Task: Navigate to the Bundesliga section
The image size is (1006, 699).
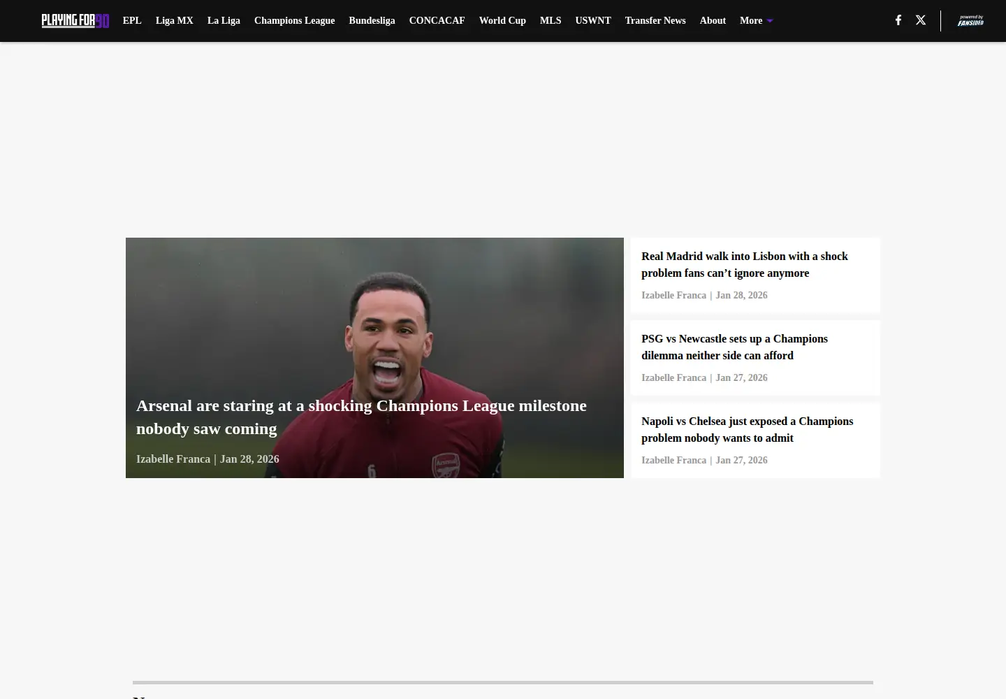Action: [372, 21]
